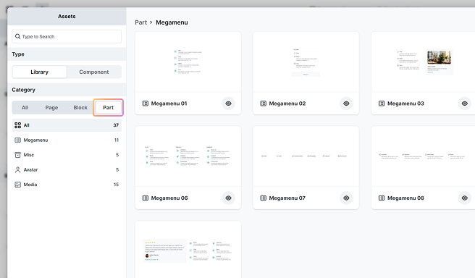
Task: Click the Megamenu 08 title text
Action: (x=405, y=198)
